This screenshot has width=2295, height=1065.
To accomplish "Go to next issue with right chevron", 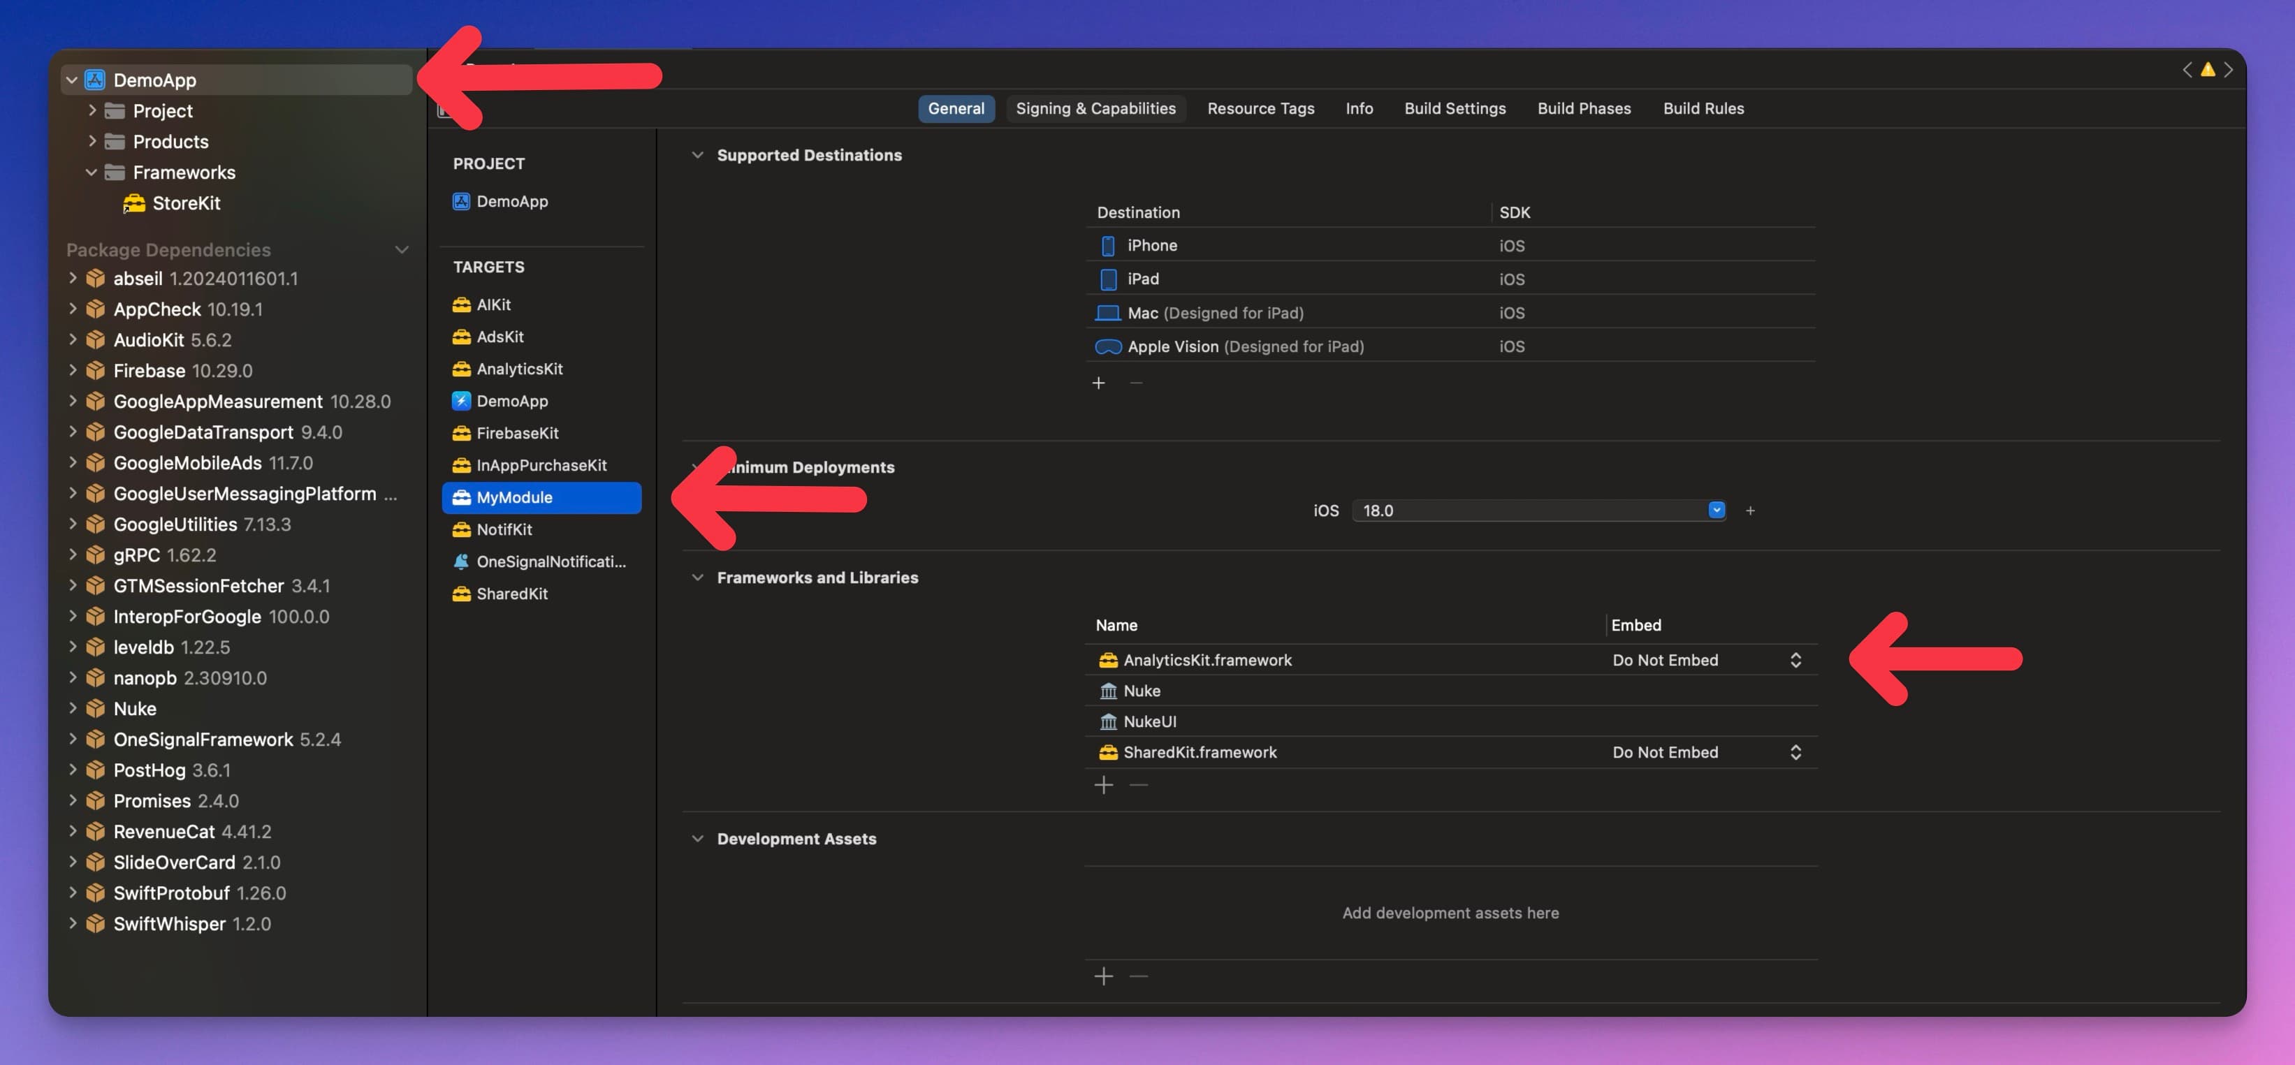I will click(x=2228, y=69).
